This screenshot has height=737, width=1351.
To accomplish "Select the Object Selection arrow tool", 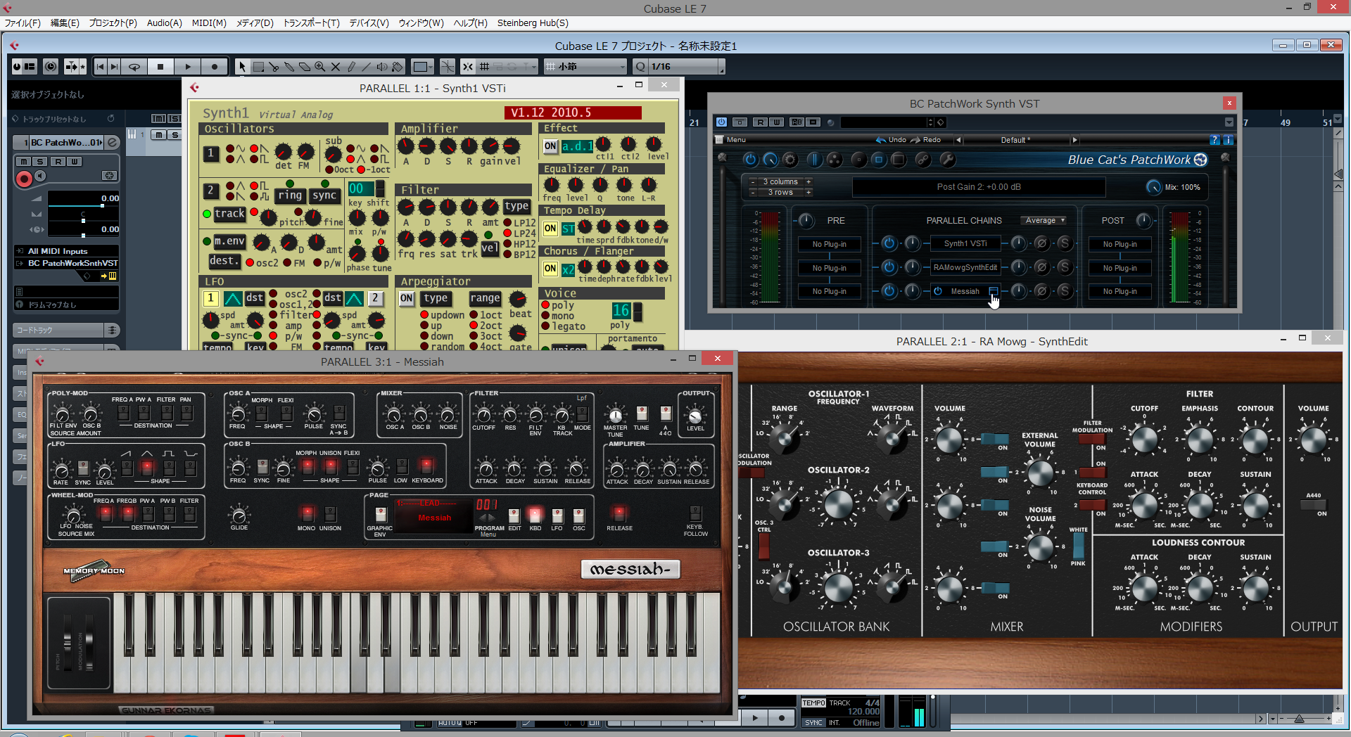I will pyautogui.click(x=242, y=67).
